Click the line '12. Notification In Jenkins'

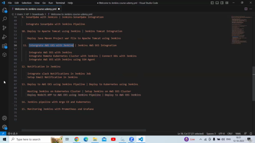pos(41,67)
